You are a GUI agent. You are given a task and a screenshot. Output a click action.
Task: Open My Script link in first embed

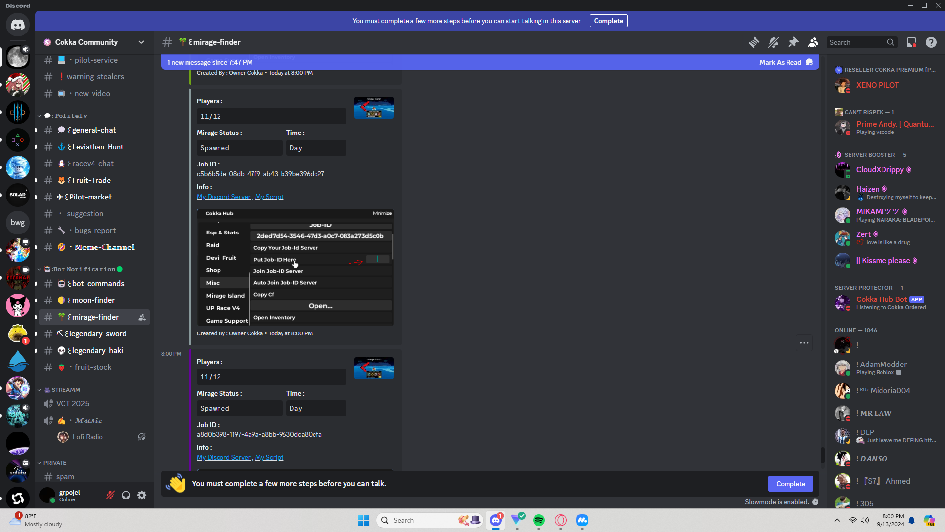(269, 197)
